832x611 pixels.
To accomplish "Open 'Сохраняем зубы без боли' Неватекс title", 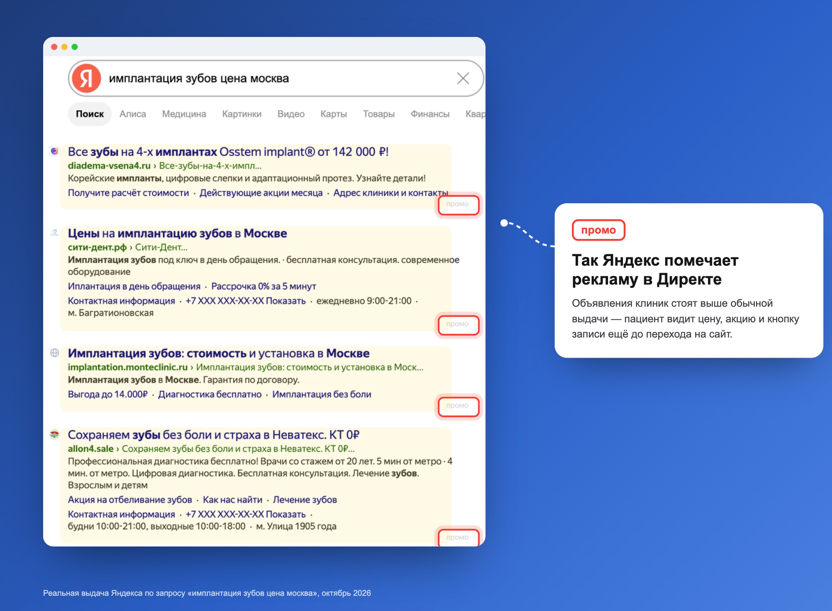I will (x=214, y=435).
